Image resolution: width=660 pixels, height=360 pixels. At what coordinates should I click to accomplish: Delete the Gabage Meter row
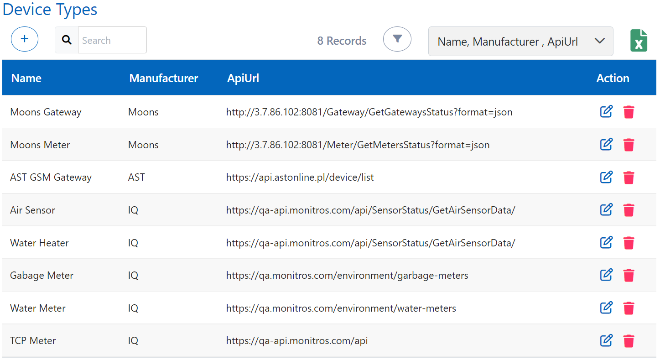tap(629, 275)
